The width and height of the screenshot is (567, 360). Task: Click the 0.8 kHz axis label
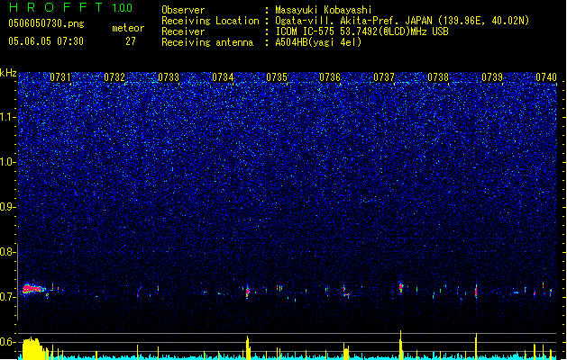pyautogui.click(x=7, y=252)
